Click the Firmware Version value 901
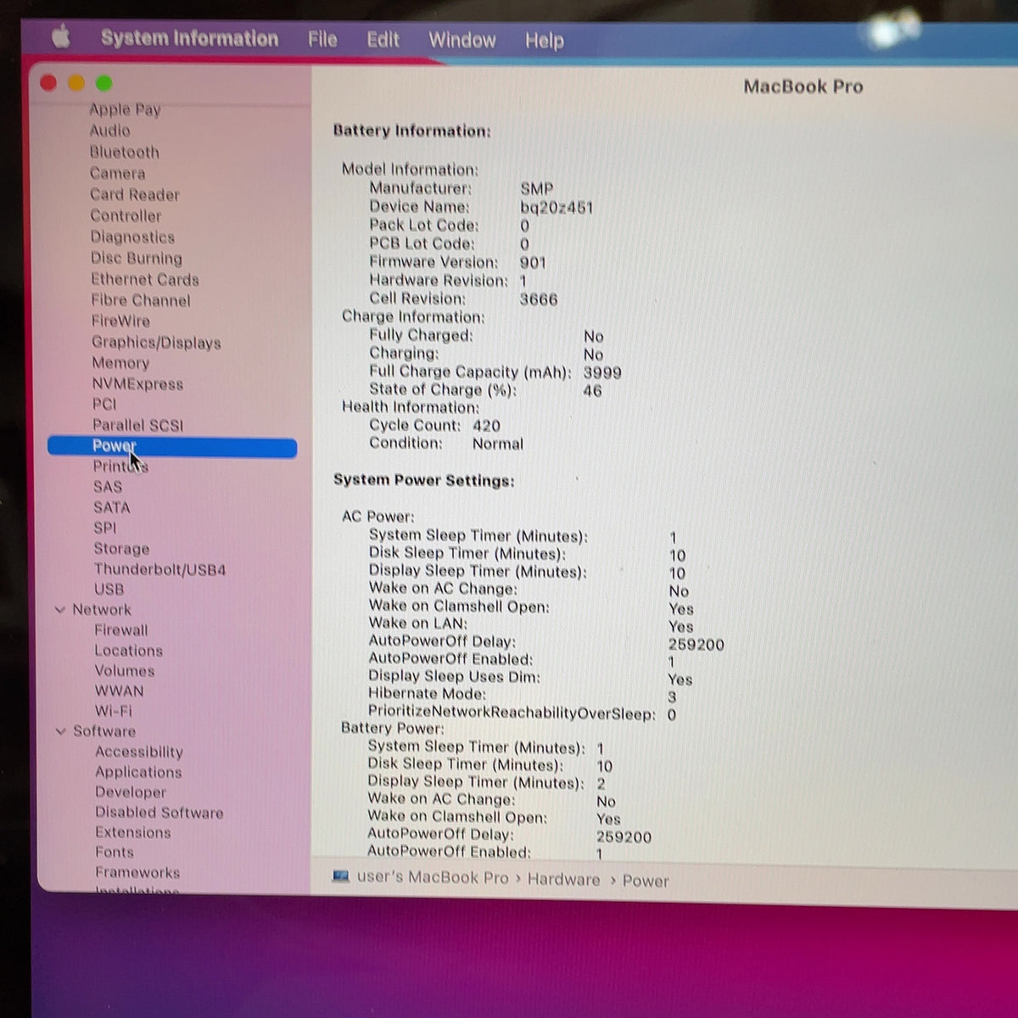The image size is (1018, 1018). (533, 263)
